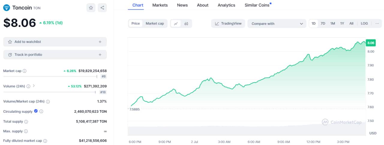This screenshot has width=384, height=145.
Task: Click the $271,392,209 volume value
Action: click(x=95, y=86)
